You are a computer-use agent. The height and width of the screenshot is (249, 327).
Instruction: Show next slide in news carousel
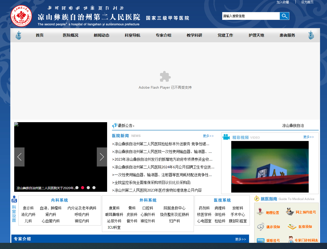click(x=102, y=157)
